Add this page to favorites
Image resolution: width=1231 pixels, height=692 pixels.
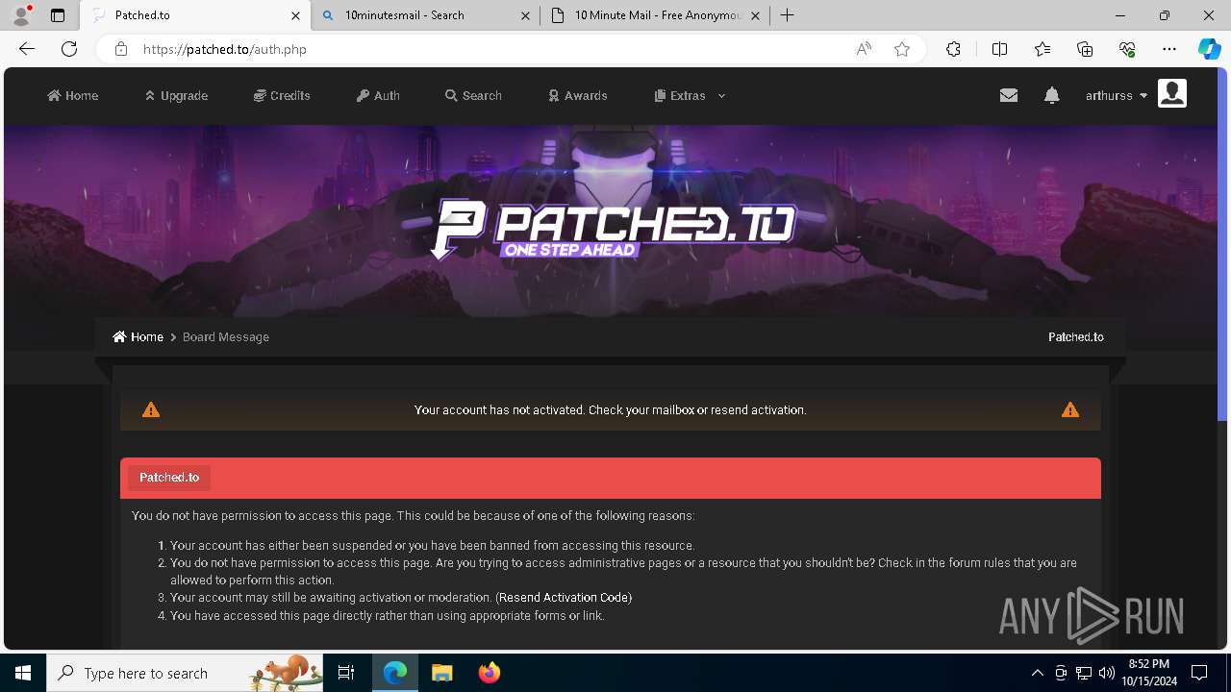pyautogui.click(x=902, y=49)
